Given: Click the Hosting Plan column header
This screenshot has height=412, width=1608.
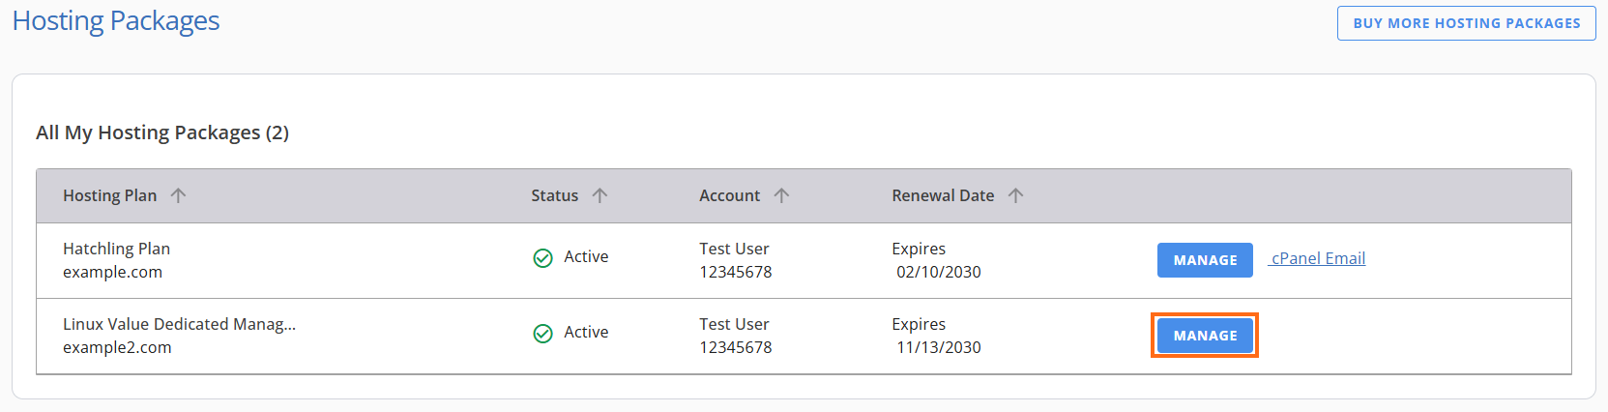Looking at the screenshot, I should [109, 195].
